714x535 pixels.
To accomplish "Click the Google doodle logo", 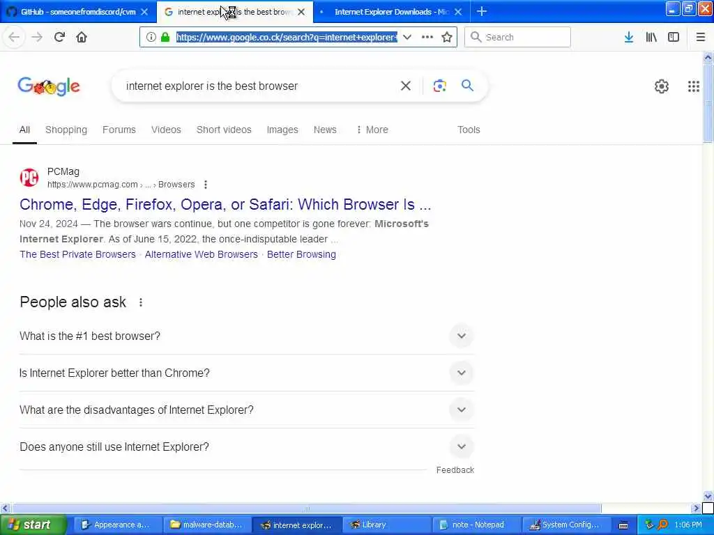I will click(49, 86).
